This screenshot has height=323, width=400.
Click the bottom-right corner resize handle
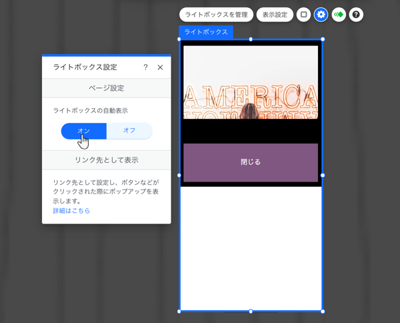pyautogui.click(x=323, y=311)
